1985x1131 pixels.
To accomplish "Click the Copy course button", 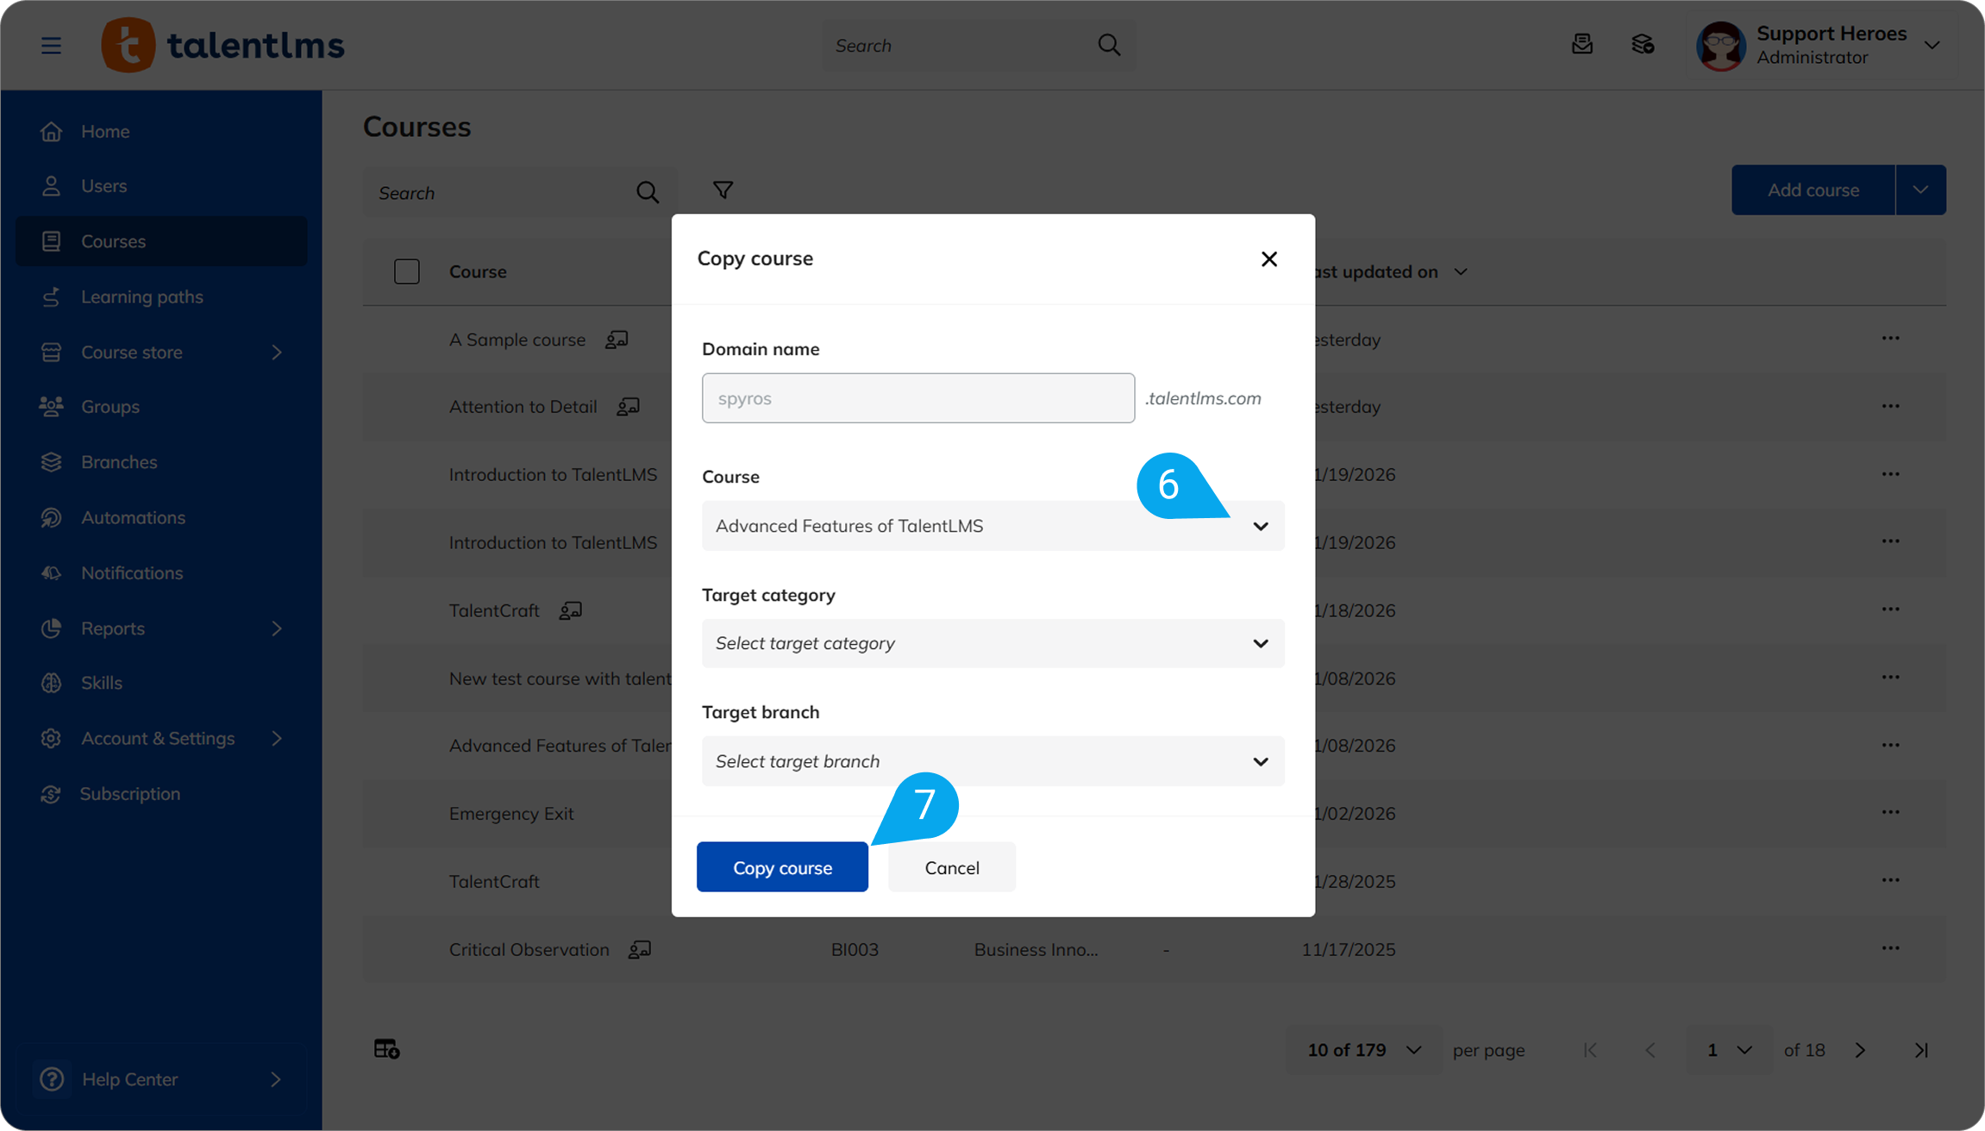I will point(782,867).
